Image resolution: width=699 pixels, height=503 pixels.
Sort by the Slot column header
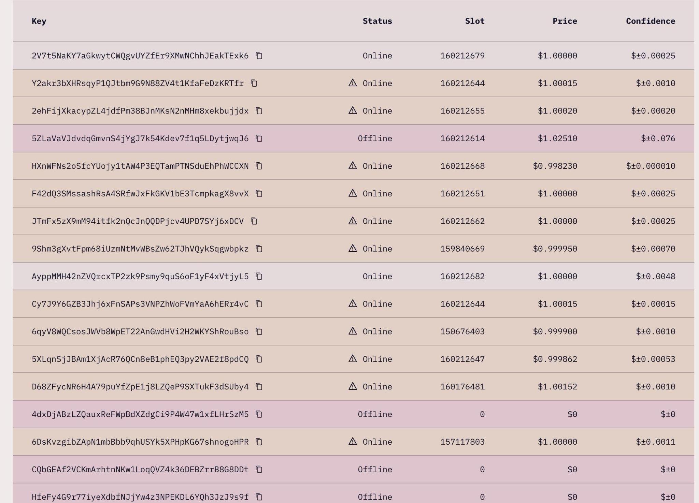474,21
